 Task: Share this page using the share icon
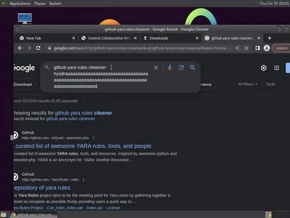tap(237, 48)
